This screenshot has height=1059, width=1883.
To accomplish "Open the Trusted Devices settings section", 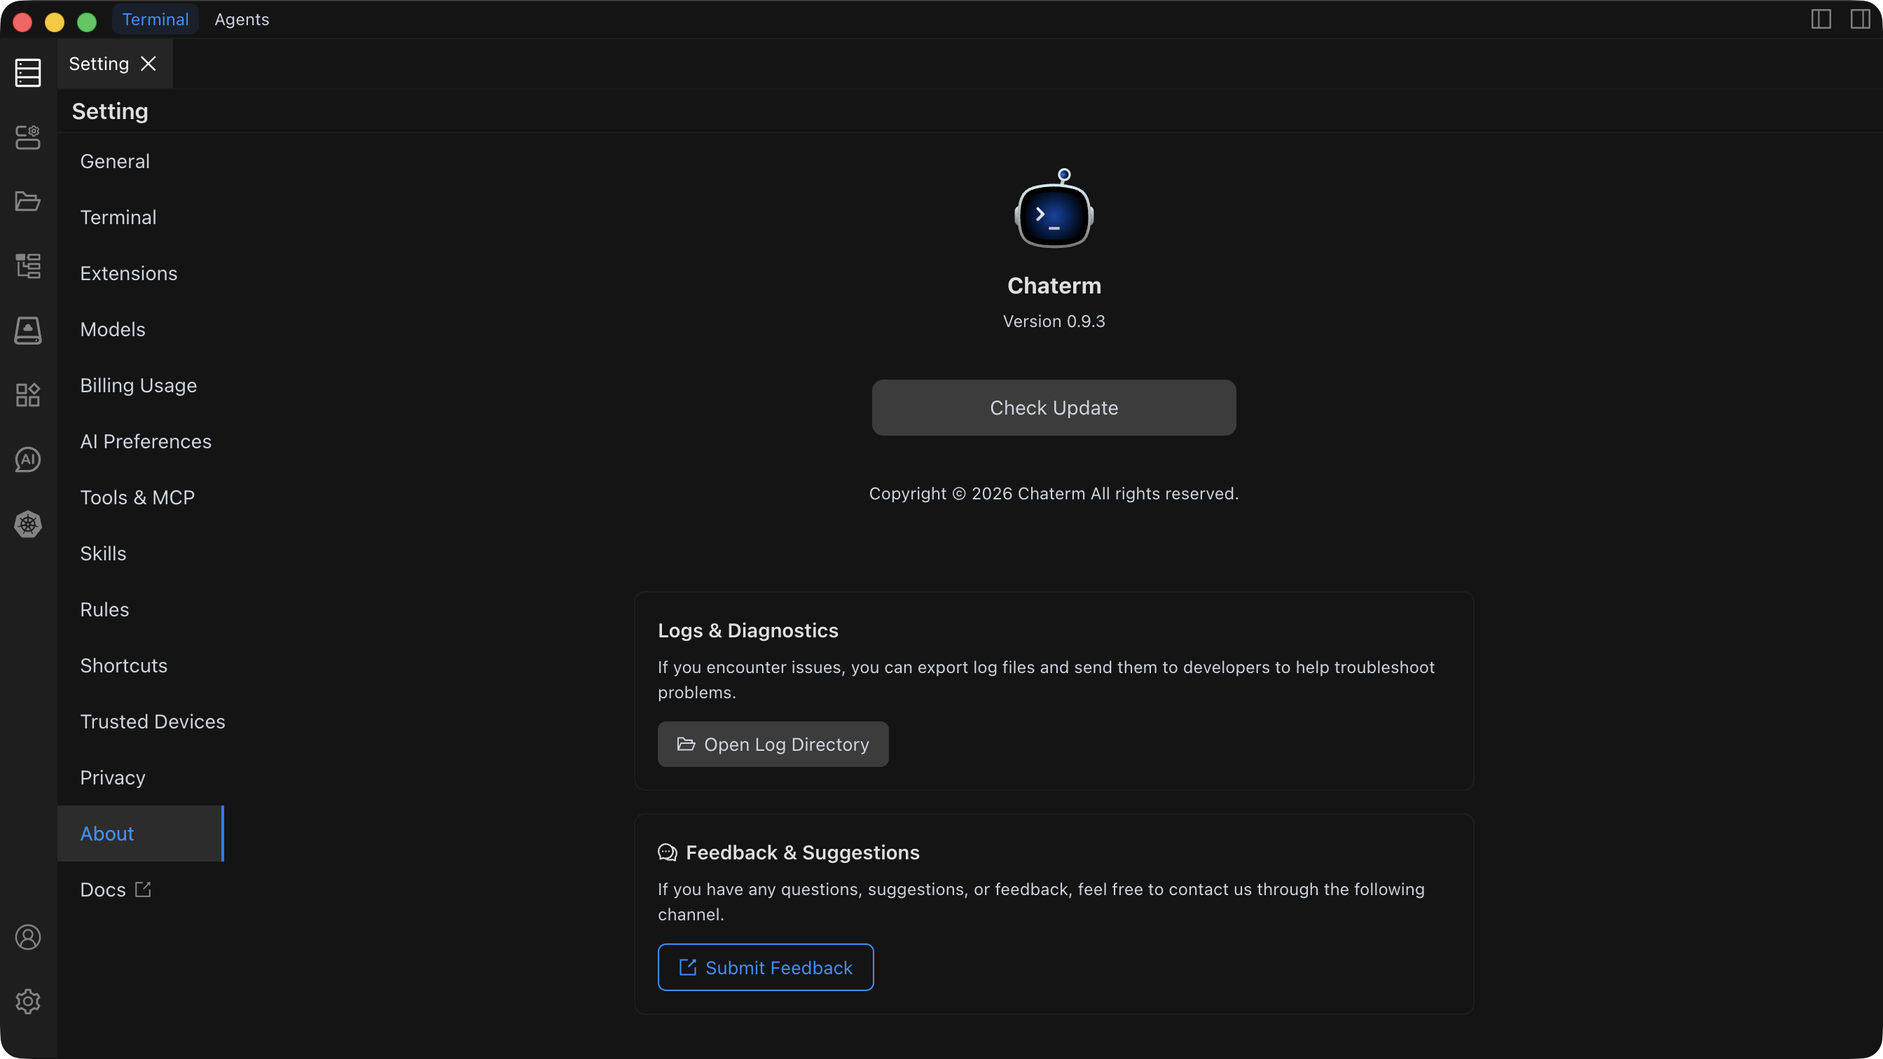I will [x=152, y=721].
